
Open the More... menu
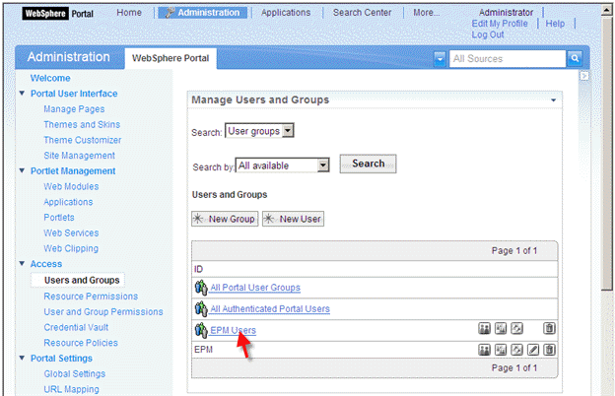point(426,13)
